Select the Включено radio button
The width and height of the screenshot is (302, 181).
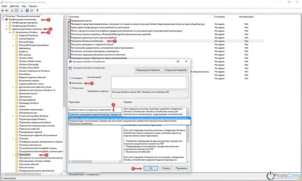pyautogui.click(x=70, y=83)
